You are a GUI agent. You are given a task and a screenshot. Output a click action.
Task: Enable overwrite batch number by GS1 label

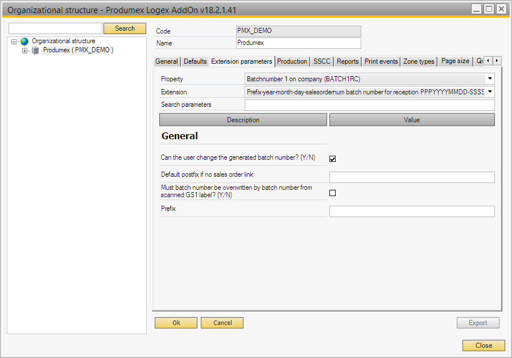[x=333, y=193]
